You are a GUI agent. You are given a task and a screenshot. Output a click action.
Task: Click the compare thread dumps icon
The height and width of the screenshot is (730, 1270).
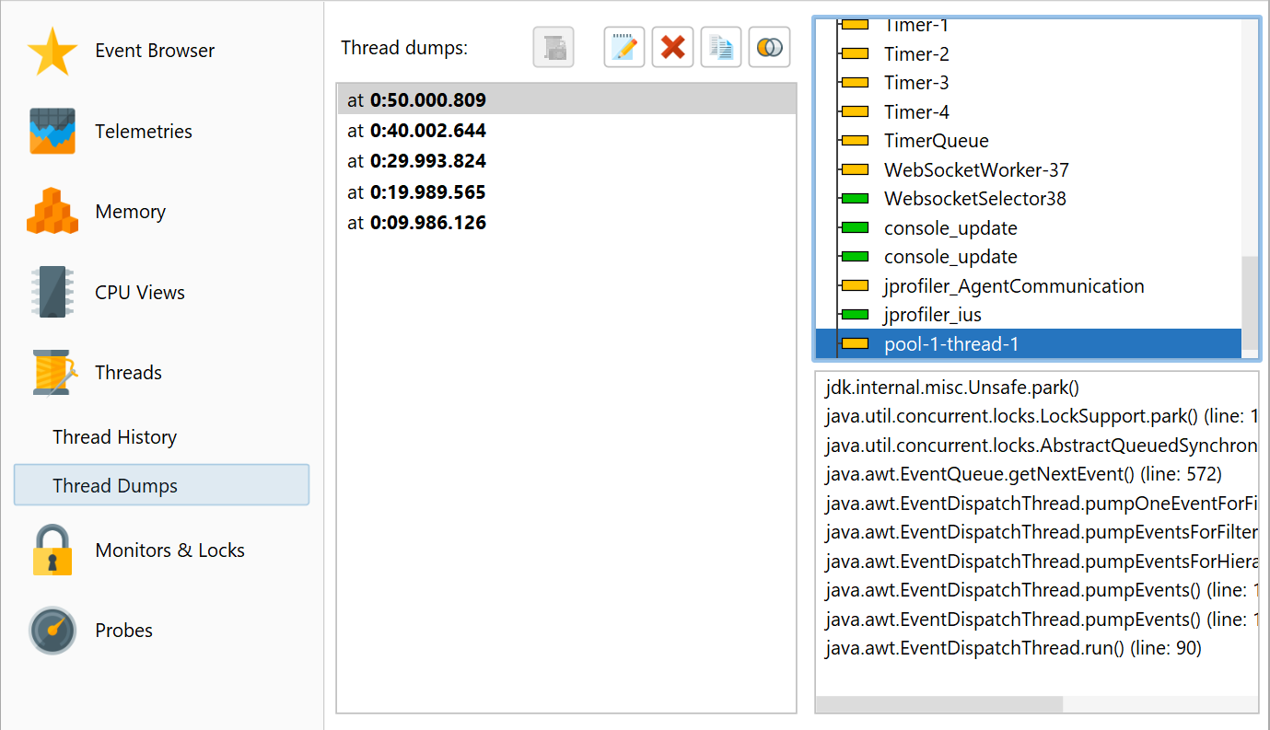pyautogui.click(x=770, y=47)
